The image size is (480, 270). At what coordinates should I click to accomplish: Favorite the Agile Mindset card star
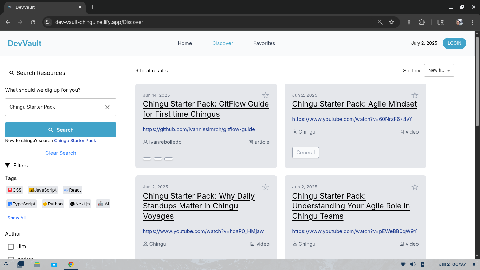click(x=415, y=95)
